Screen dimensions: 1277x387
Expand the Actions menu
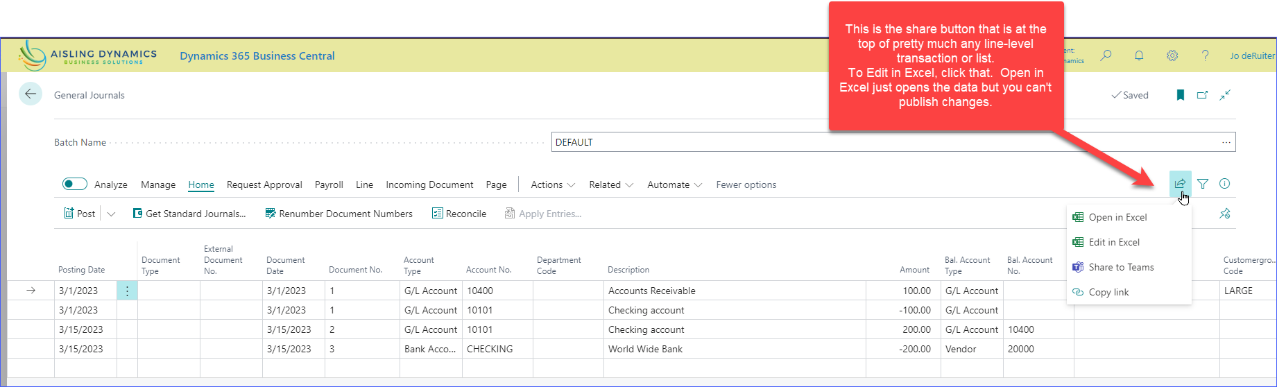click(553, 184)
